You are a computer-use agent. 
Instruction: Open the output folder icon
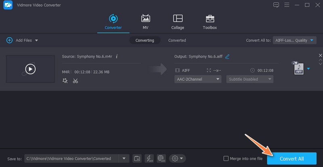137,158
